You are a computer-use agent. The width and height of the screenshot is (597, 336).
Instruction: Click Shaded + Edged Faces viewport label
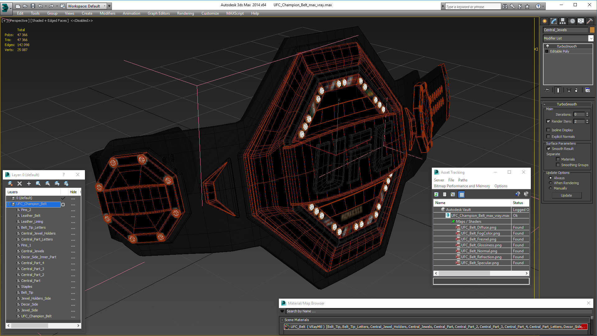click(50, 21)
